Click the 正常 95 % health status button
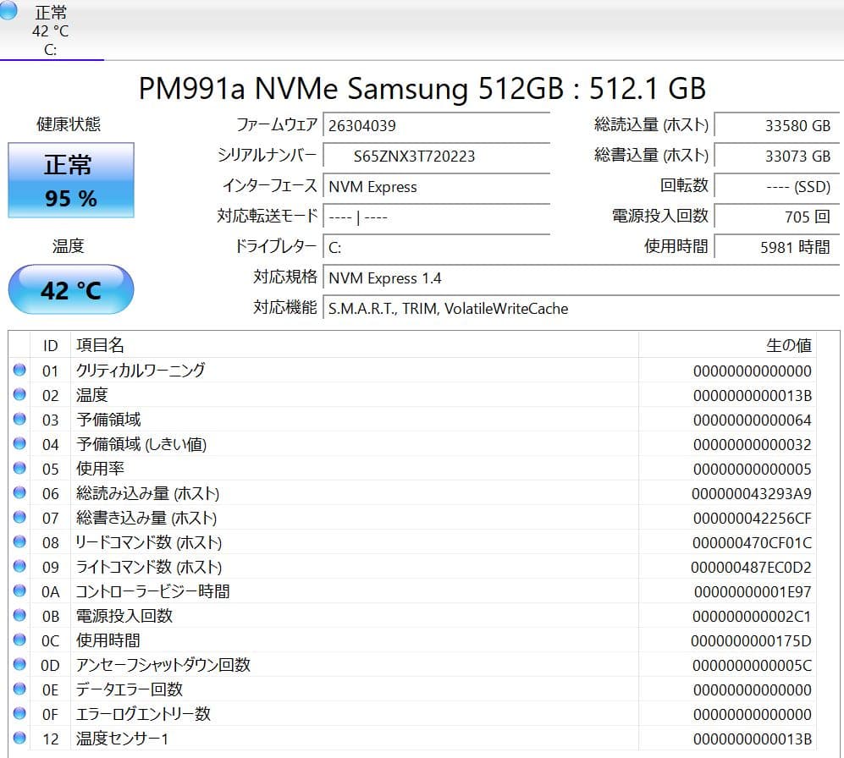Viewport: 844px width, 758px height. coord(71,180)
